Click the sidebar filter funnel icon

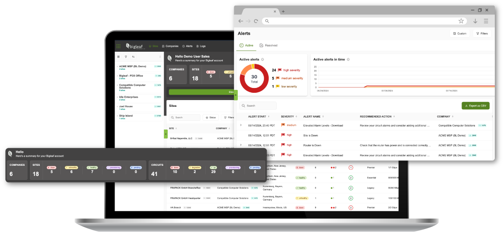(x=126, y=57)
